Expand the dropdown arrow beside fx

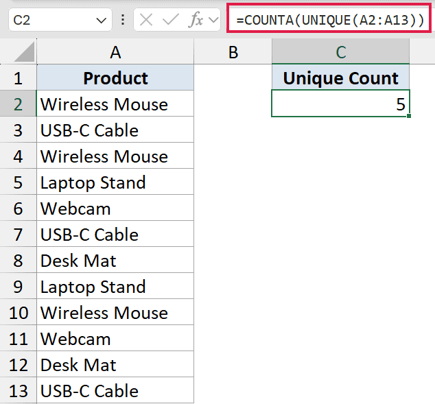pos(213,20)
